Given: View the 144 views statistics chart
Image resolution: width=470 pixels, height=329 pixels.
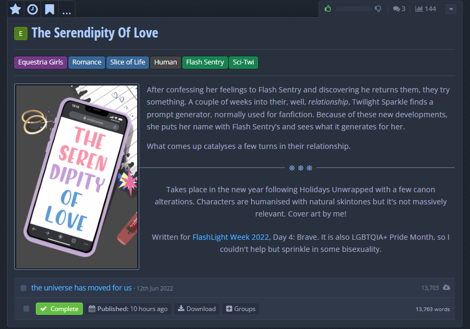Looking at the screenshot, I should click(x=425, y=8).
